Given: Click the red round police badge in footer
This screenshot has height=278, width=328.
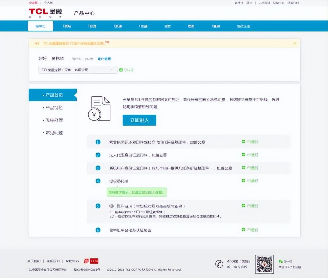Looking at the screenshot, I should 86,261.
